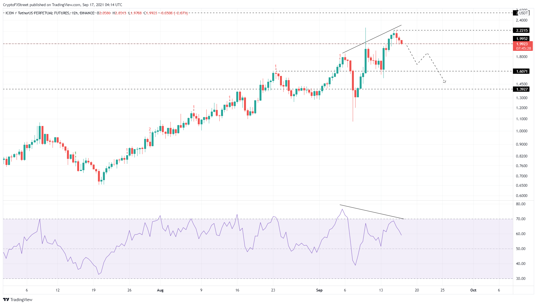
Task: Click the 0.7600 price axis value
Action: (x=522, y=166)
